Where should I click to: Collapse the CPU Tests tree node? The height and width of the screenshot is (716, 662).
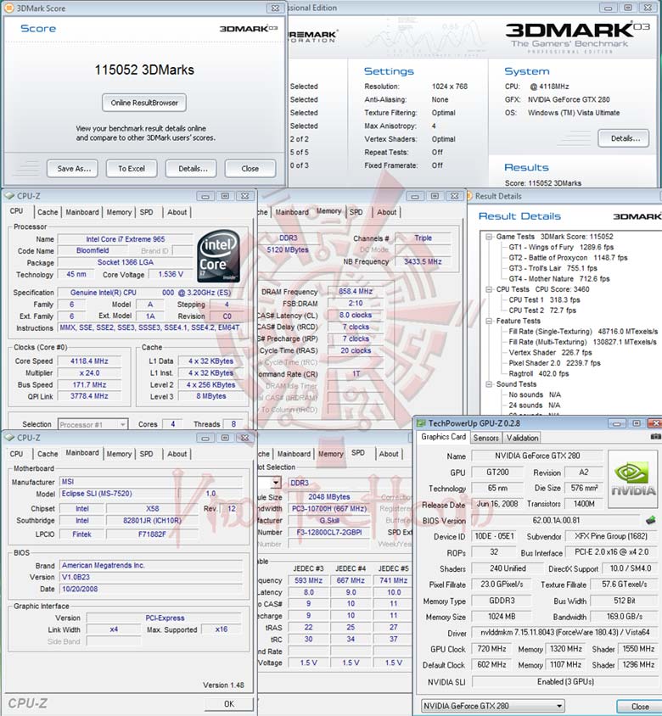coord(489,289)
